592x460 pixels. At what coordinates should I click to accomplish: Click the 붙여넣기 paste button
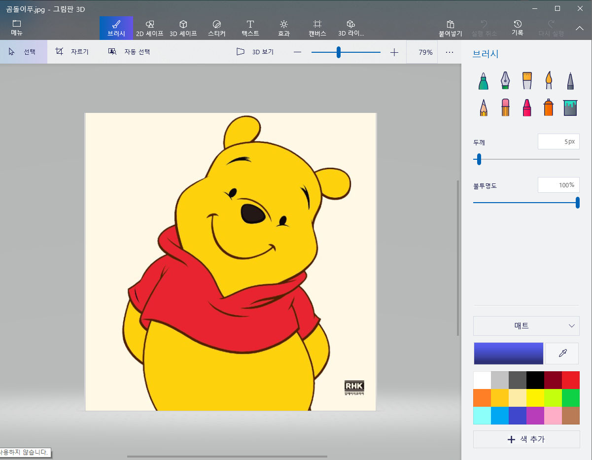tap(451, 28)
